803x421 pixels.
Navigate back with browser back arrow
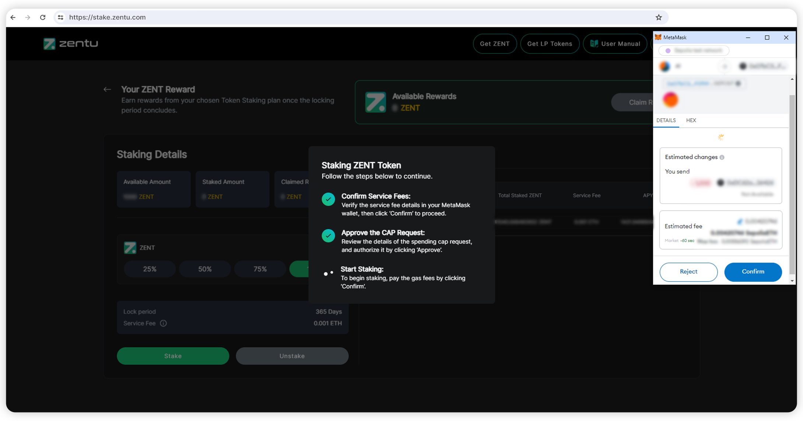13,17
